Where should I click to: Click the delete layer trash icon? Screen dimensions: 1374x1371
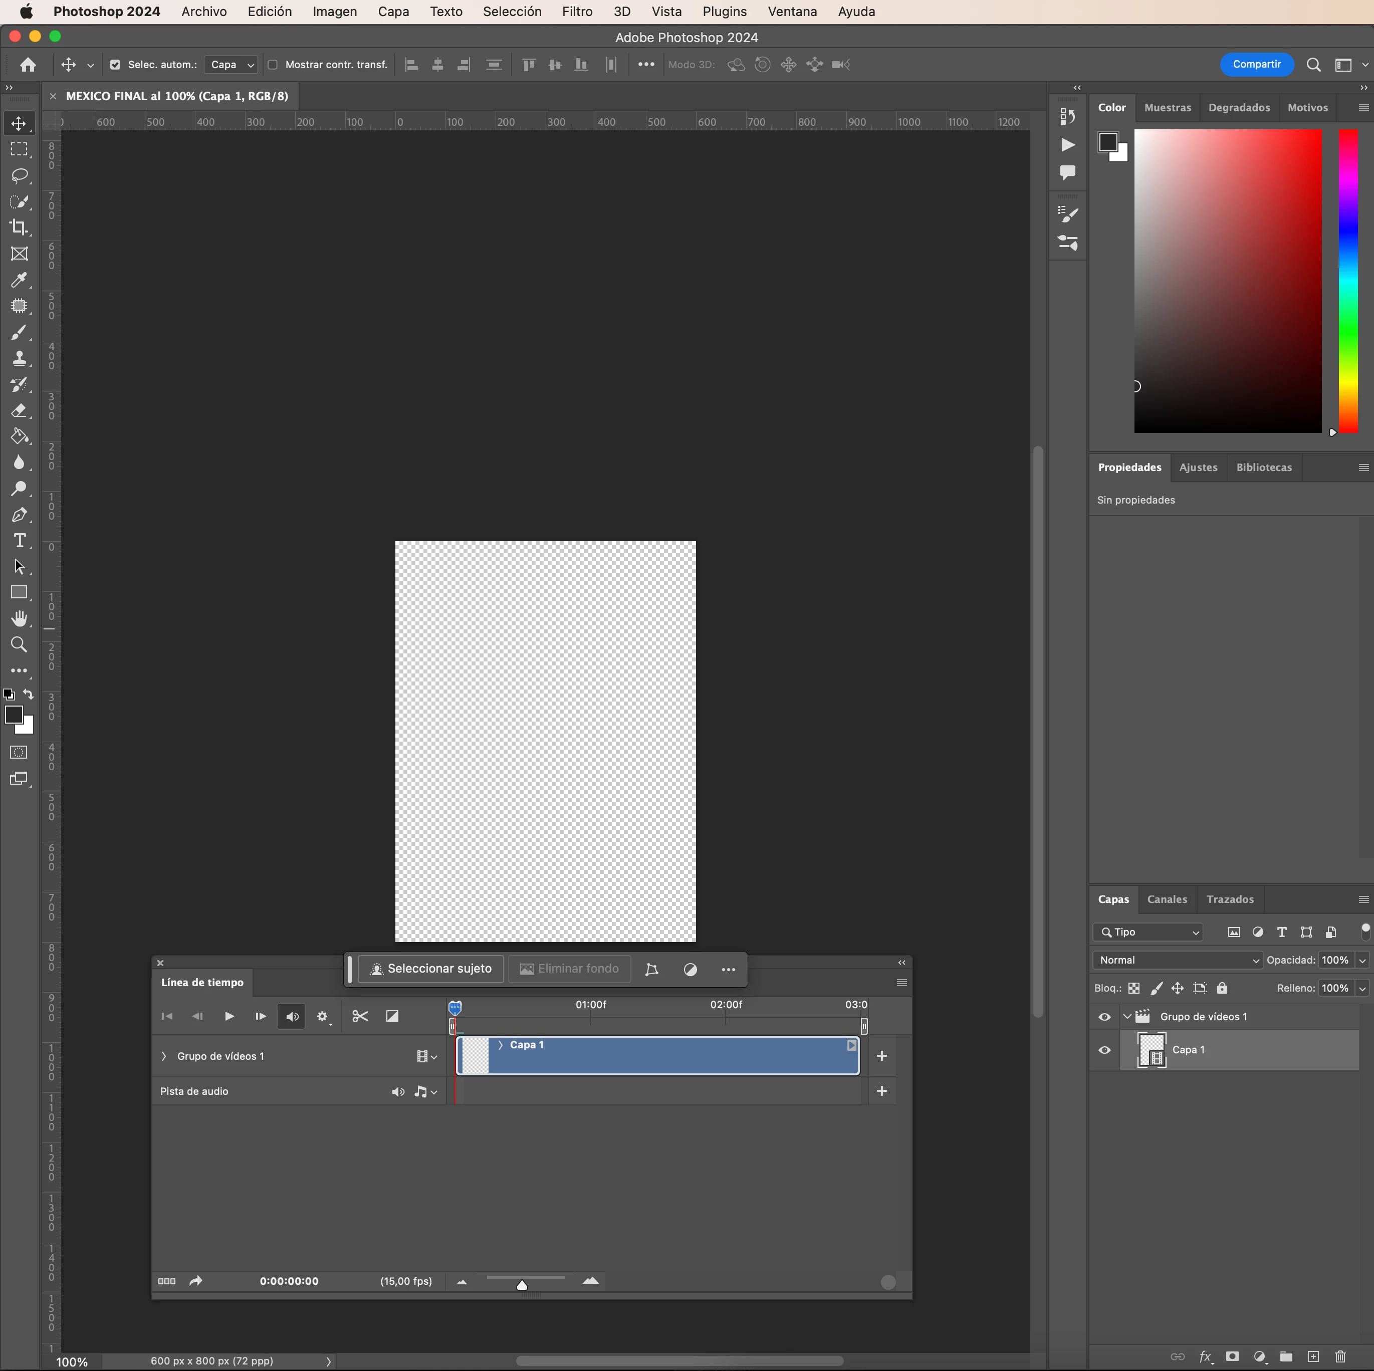click(x=1340, y=1356)
